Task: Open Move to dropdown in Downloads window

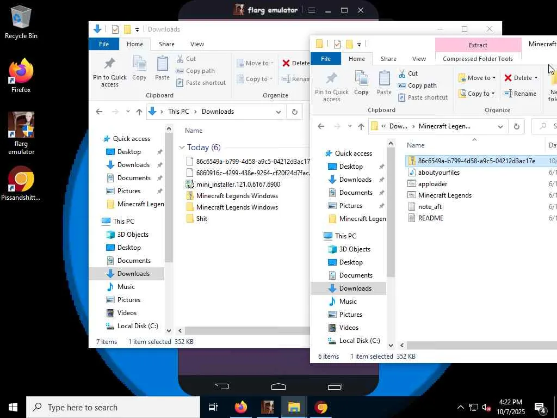Action: [255, 63]
